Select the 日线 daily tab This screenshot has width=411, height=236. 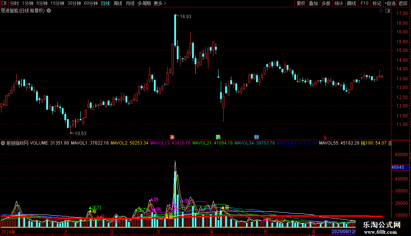pos(105,3)
